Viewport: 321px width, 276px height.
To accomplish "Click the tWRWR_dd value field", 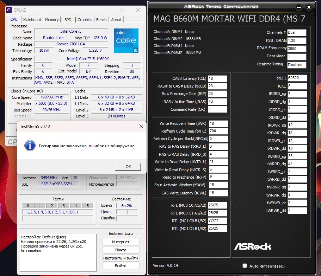I will click(x=297, y=210).
